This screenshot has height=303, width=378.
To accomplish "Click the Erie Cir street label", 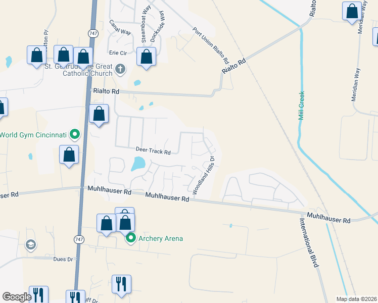I will [x=118, y=53].
